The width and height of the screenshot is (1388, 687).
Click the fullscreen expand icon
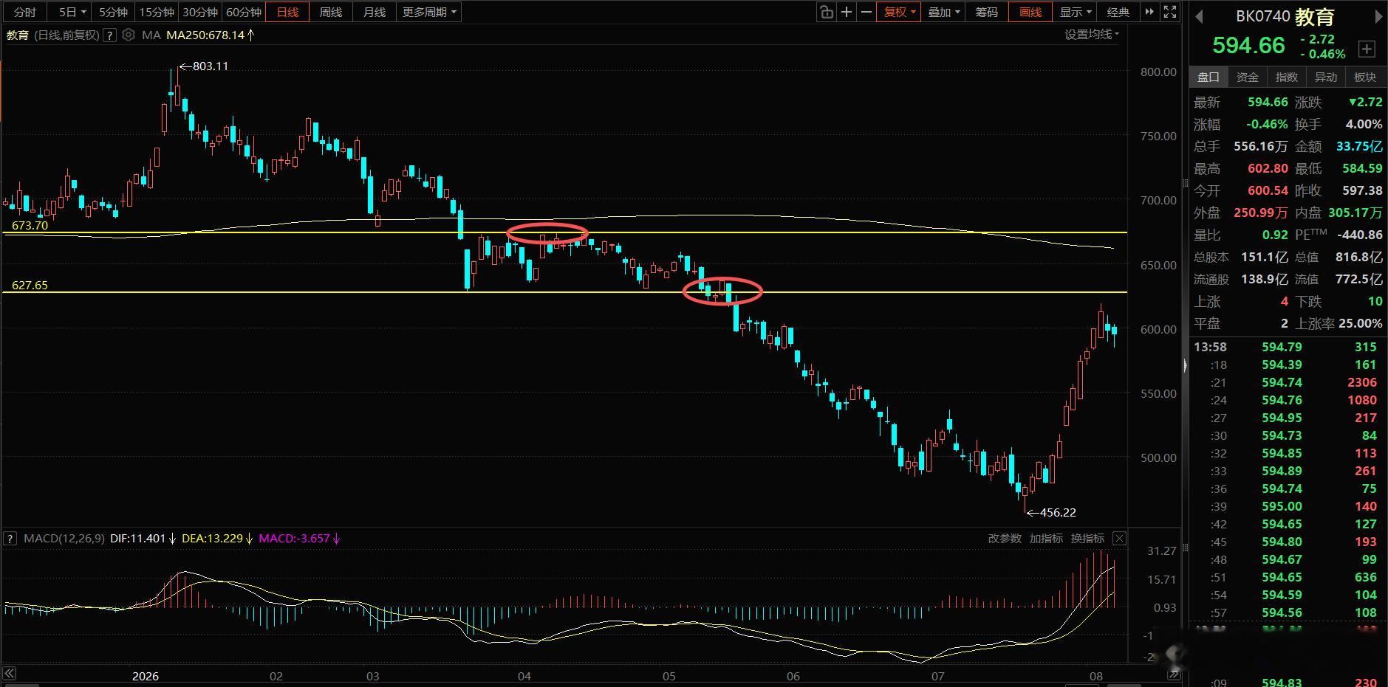click(x=1170, y=12)
